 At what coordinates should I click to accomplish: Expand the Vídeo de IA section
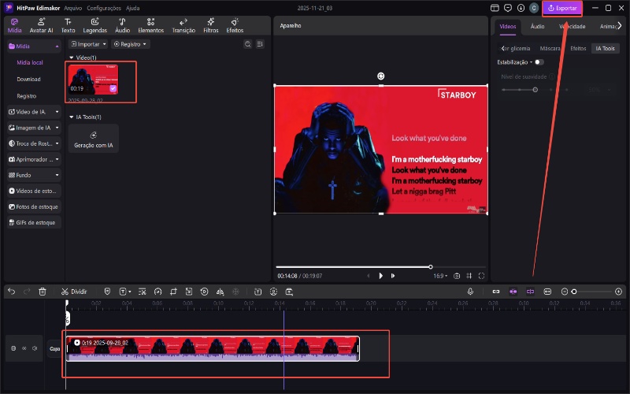pyautogui.click(x=34, y=112)
